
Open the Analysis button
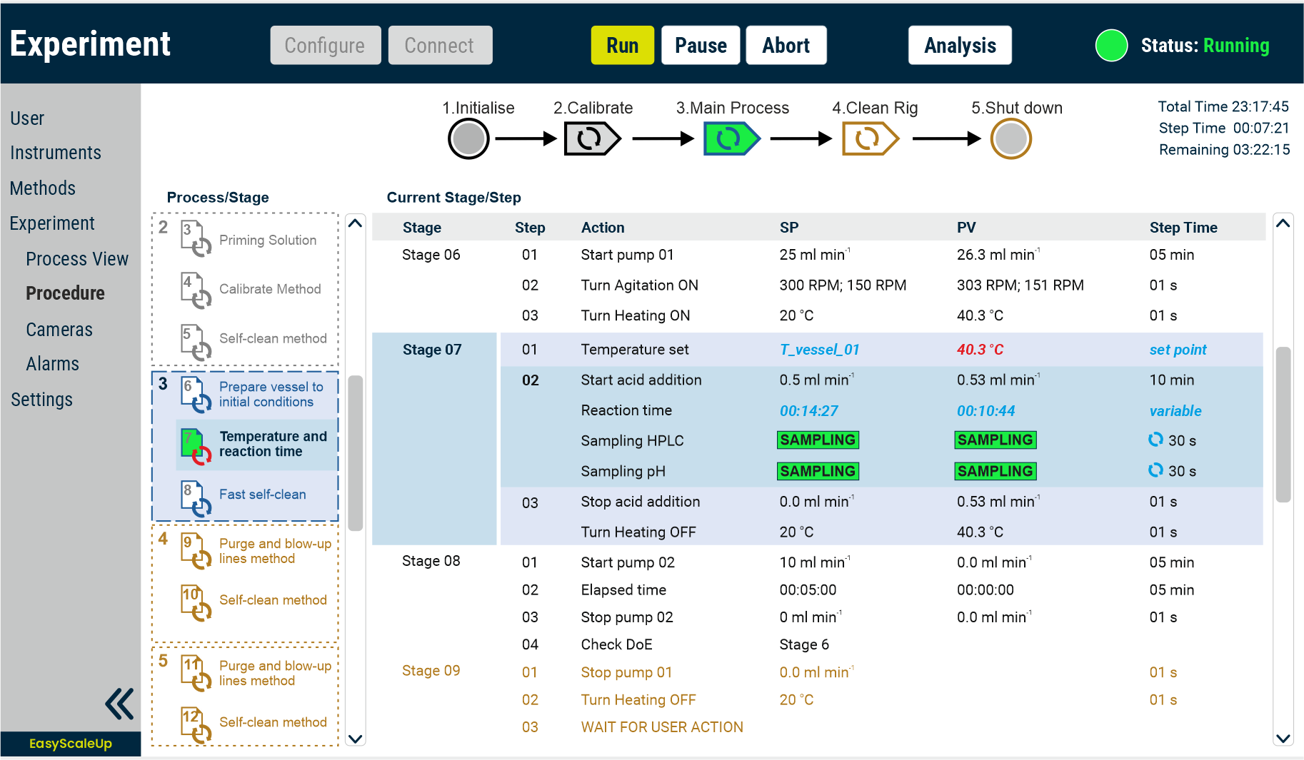coord(959,46)
